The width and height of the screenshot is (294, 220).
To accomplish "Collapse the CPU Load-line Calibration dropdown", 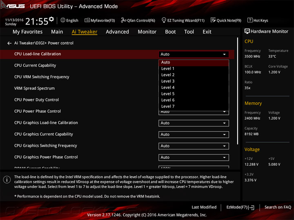I will pyautogui.click(x=194, y=54).
